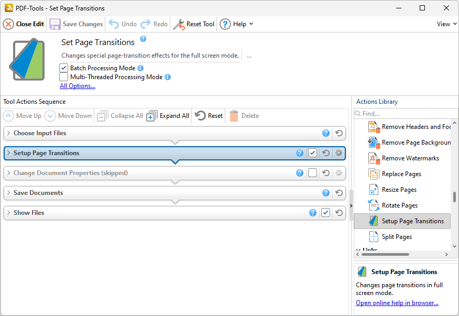459x316 pixels.
Task: Collapse the Links category in library
Action: [x=358, y=250]
